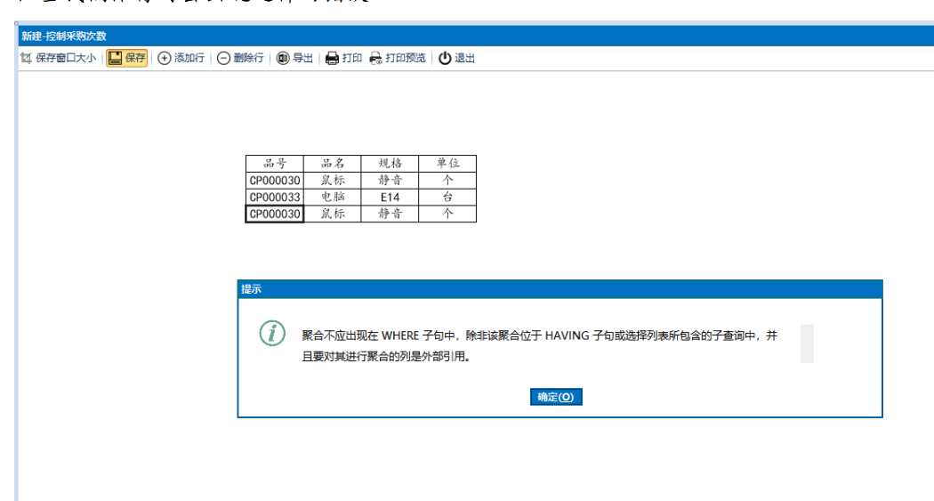The image size is (934, 501).
Task: Select the 规格 column header
Action: pyautogui.click(x=390, y=164)
